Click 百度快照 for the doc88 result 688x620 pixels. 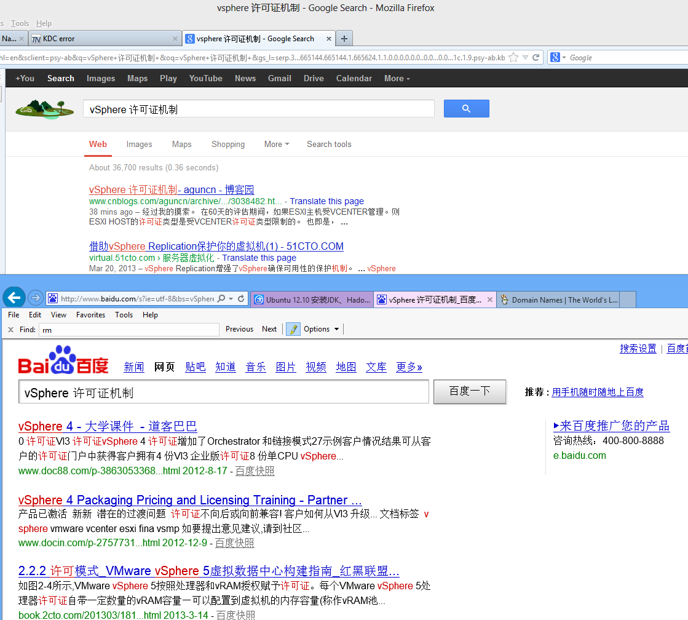(255, 471)
